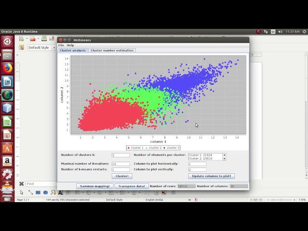The image size is (308, 231).
Task: Click the New document icon in Writer
Action: (21, 38)
